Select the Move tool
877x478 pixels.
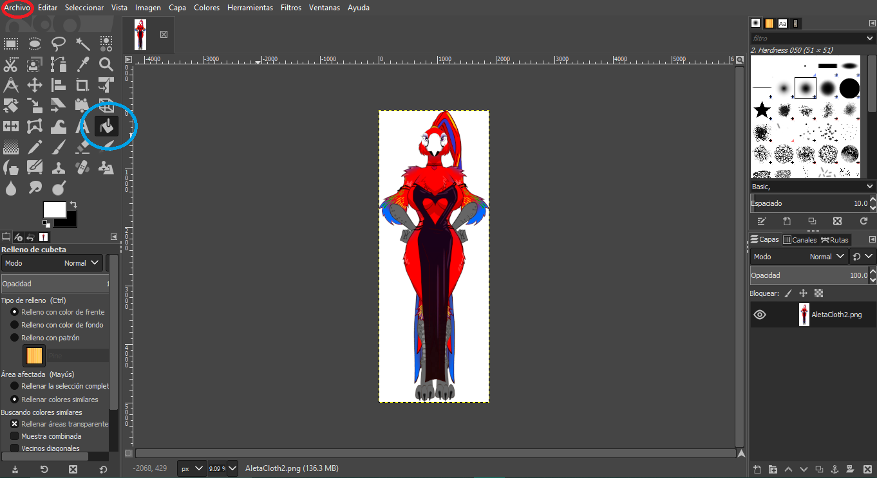tap(35, 85)
